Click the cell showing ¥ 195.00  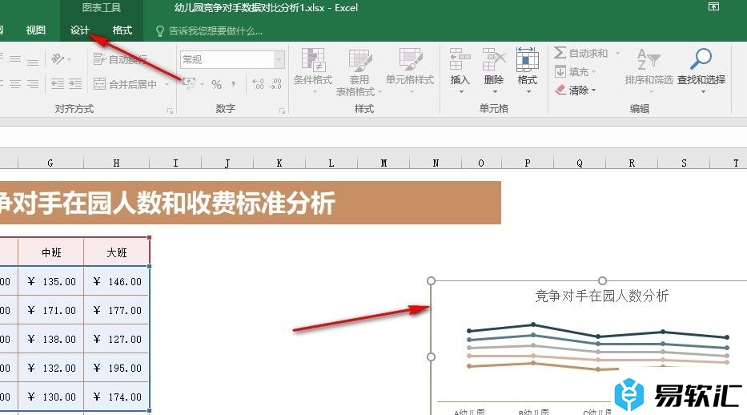pyautogui.click(x=117, y=368)
